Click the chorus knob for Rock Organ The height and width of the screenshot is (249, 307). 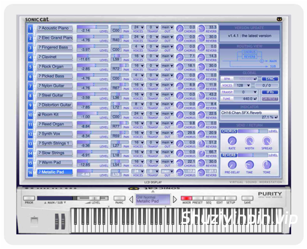pyautogui.click(x=180, y=67)
